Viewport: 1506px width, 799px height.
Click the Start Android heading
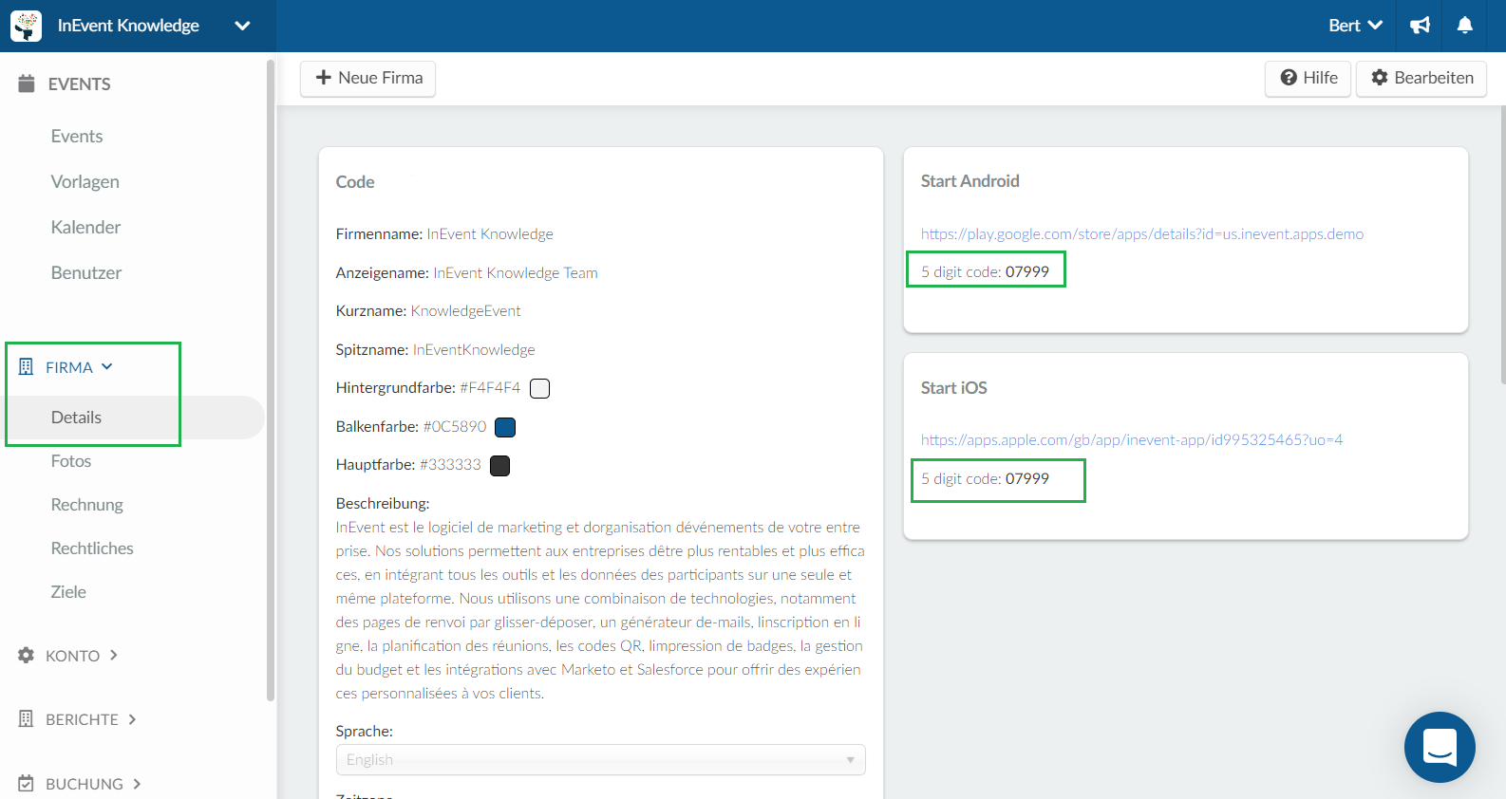pyautogui.click(x=969, y=181)
